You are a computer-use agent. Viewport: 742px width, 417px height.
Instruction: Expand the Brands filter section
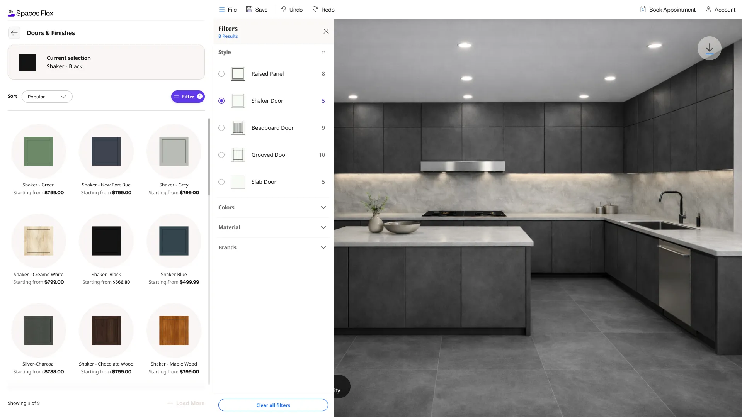pyautogui.click(x=273, y=247)
